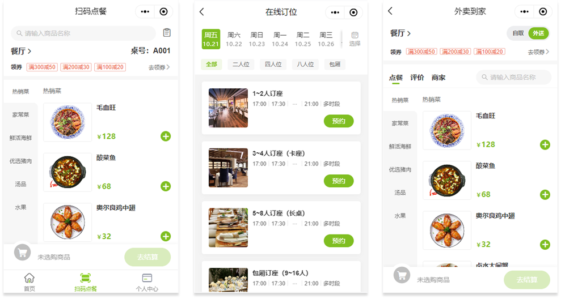The height and width of the screenshot is (299, 561).
Task: Open the order list clipboard icon in 扫码点餐
Action: click(167, 32)
